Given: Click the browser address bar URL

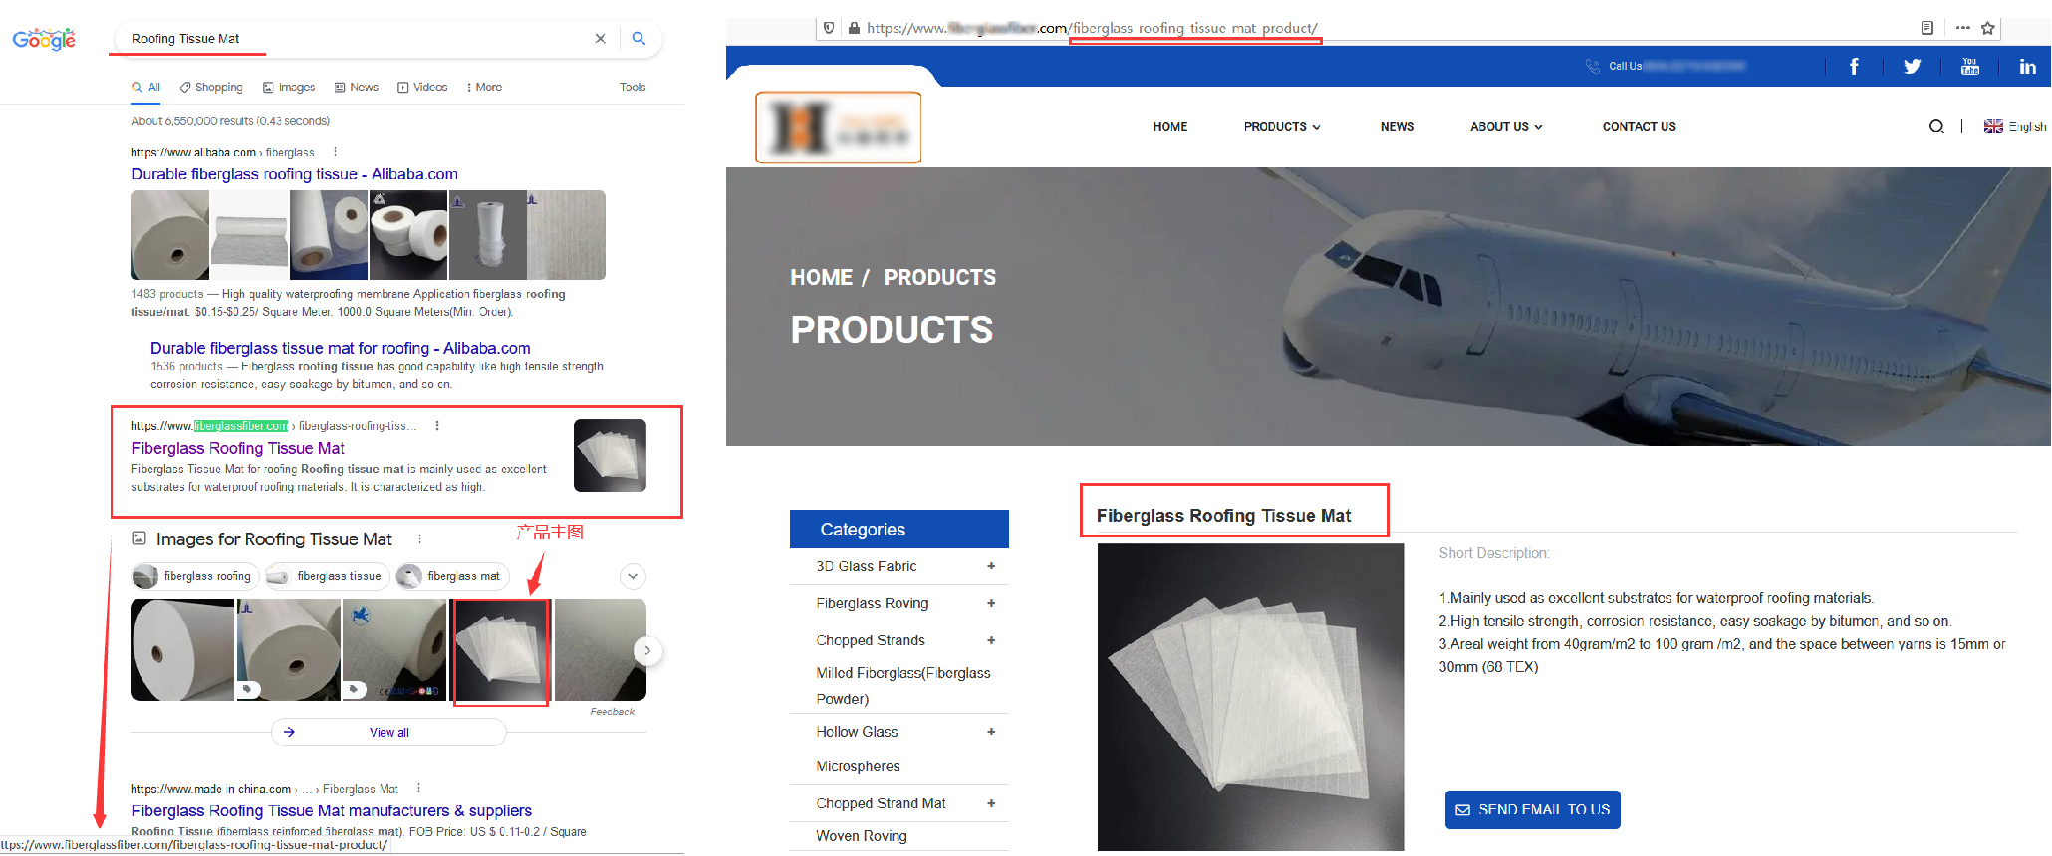Looking at the screenshot, I should 1092,28.
